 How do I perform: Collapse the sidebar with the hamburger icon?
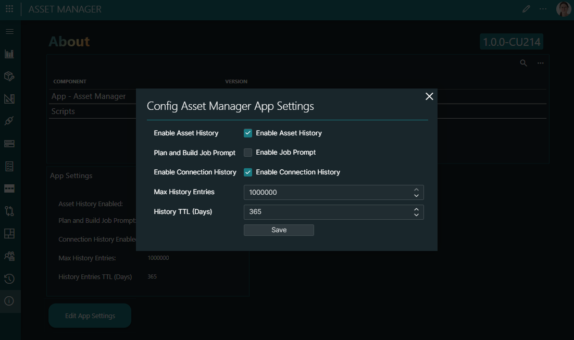click(x=9, y=31)
